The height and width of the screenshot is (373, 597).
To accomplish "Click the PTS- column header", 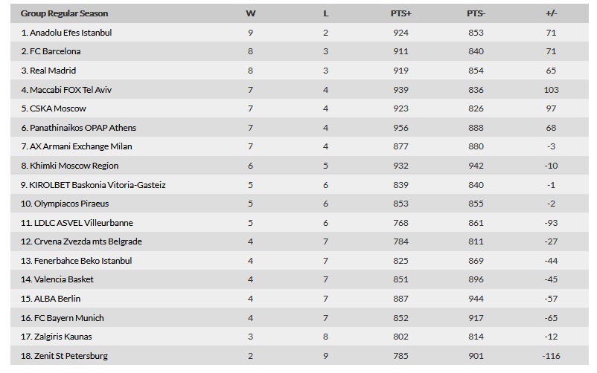I will click(476, 13).
